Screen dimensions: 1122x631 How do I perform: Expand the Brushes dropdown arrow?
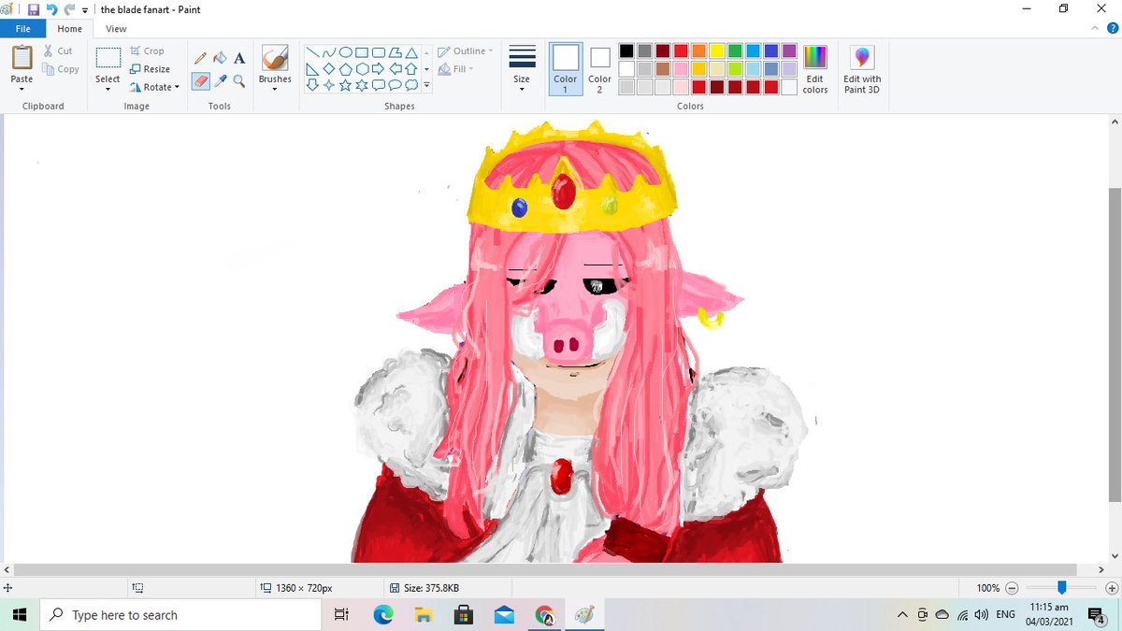point(275,90)
